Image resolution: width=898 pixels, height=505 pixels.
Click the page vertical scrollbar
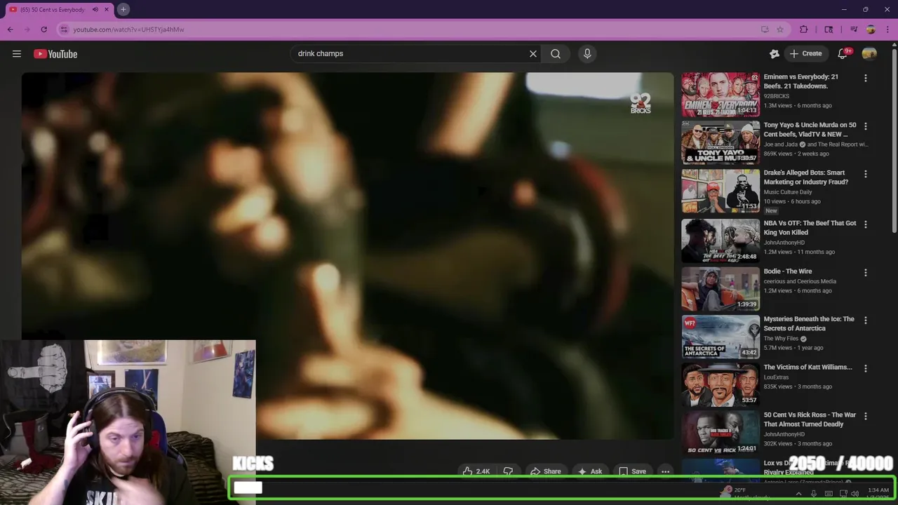click(x=894, y=140)
